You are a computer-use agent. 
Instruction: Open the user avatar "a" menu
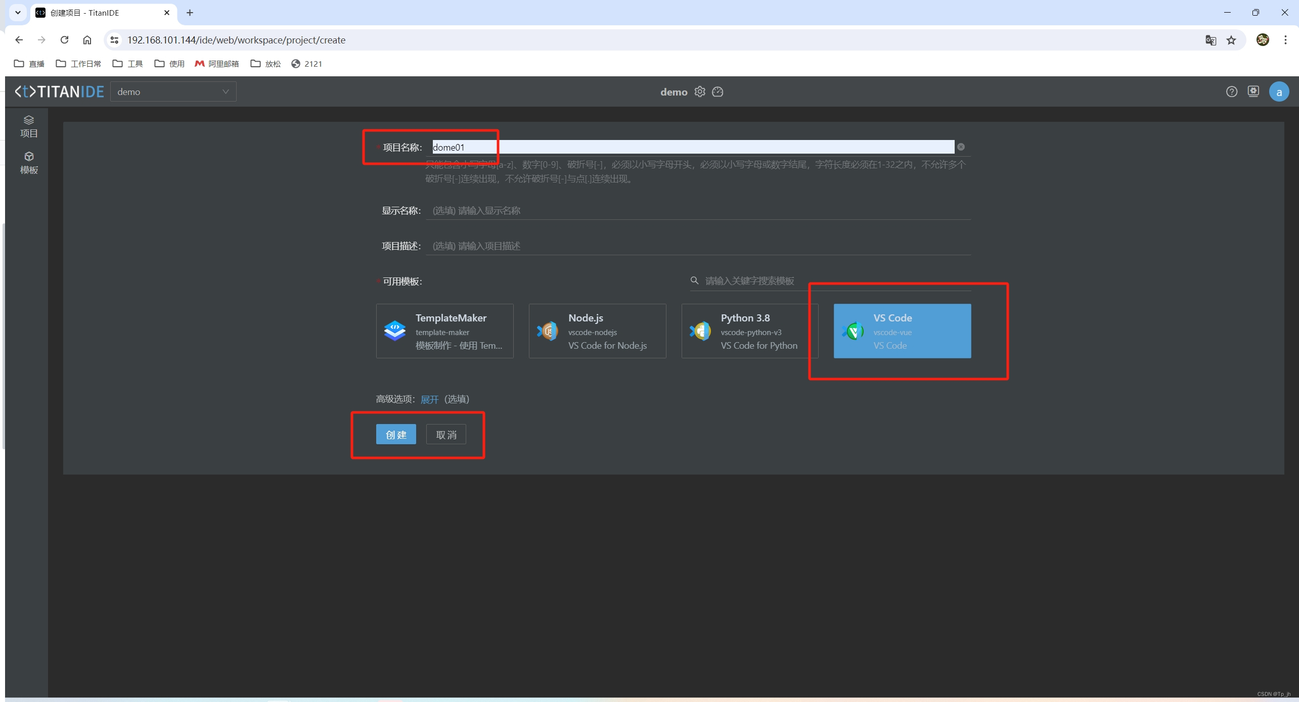coord(1279,92)
